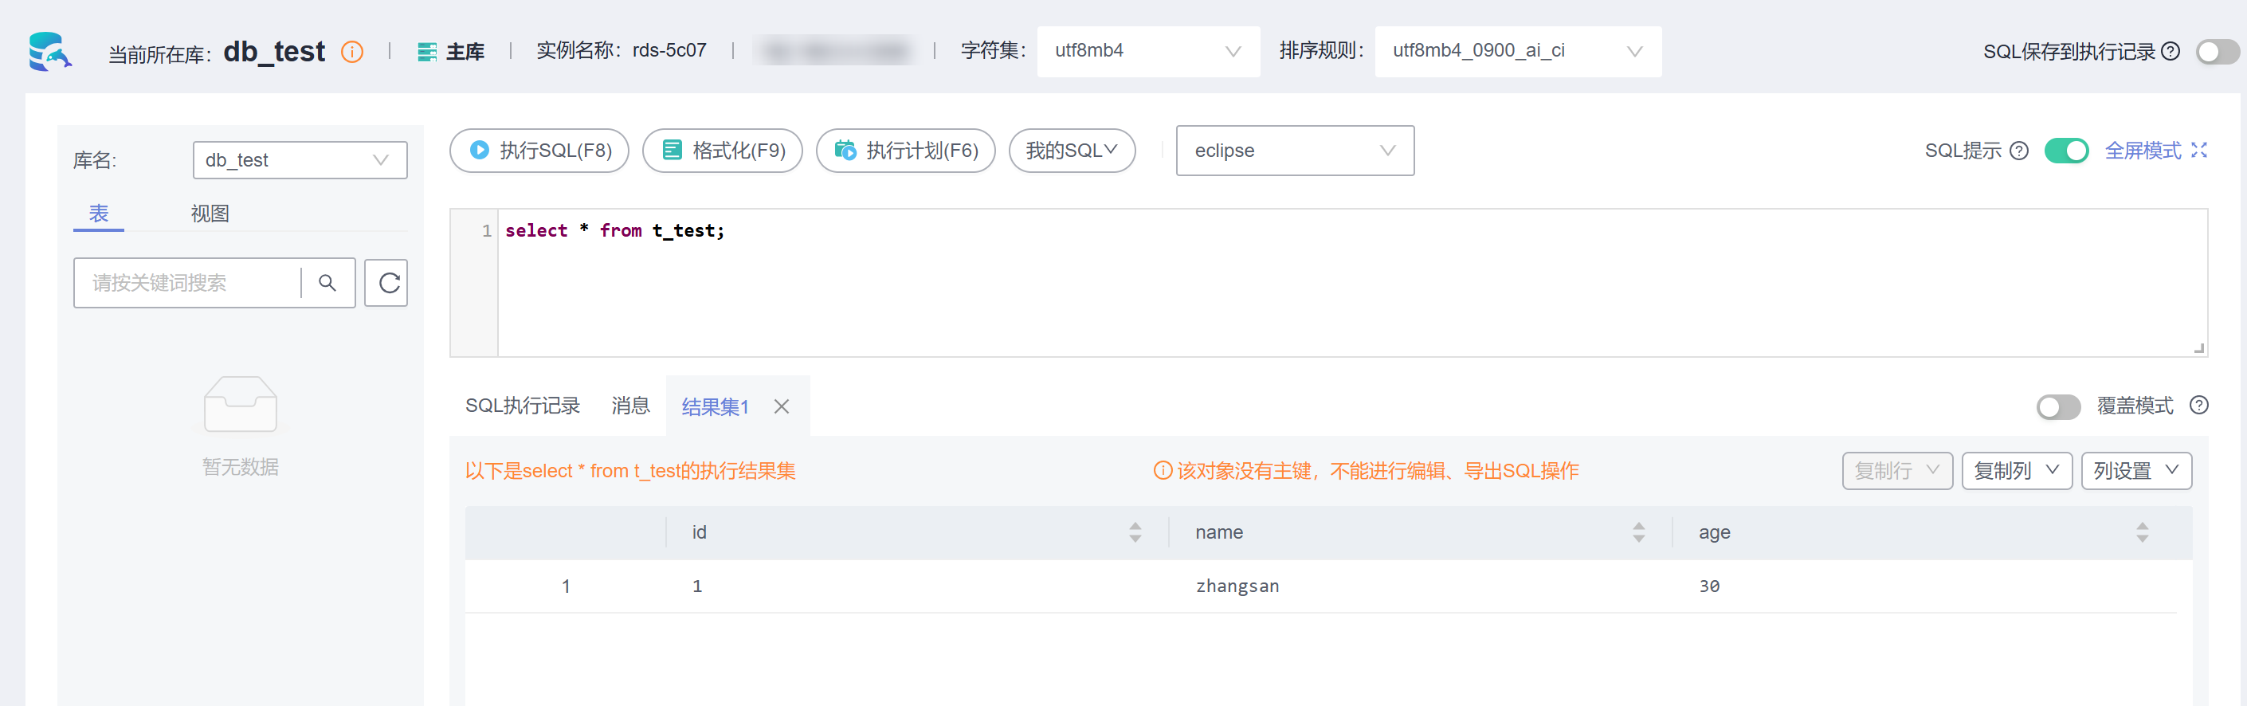The image size is (2247, 706).
Task: Click help icon beside 覆盖模式
Action: pos(2199,405)
